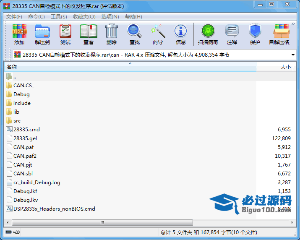Open the 文件(F) menu
Image resolution: width=300 pixels, height=240 pixels.
pyautogui.click(x=14, y=17)
